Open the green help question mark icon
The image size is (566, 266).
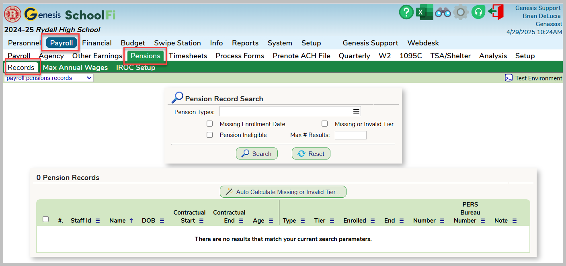(x=406, y=12)
